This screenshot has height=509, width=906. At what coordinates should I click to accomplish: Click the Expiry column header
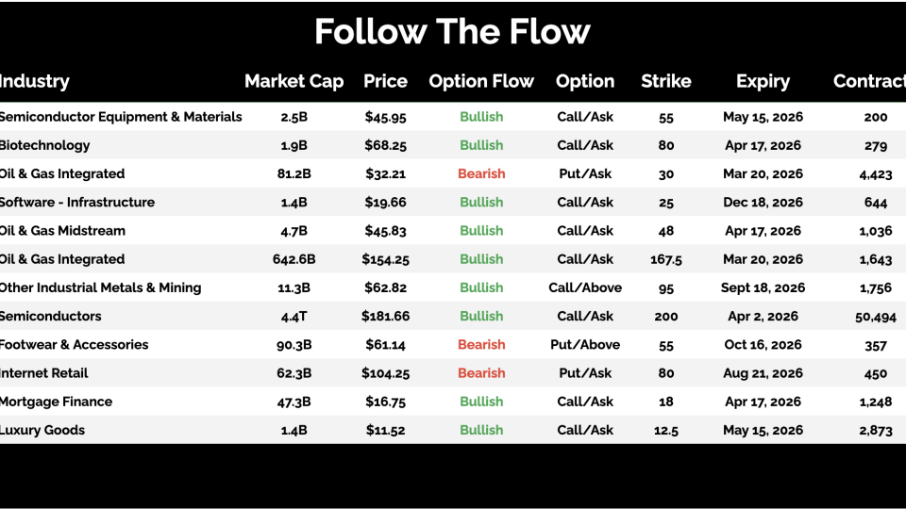(763, 81)
